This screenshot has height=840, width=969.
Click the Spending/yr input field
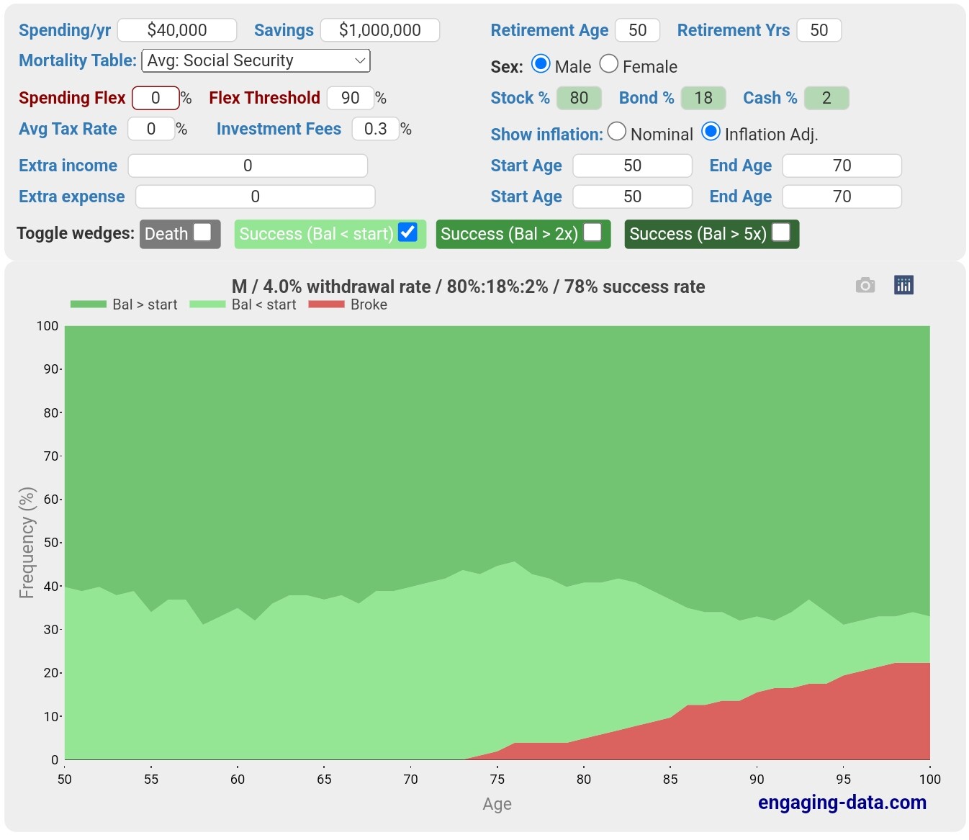pos(177,30)
